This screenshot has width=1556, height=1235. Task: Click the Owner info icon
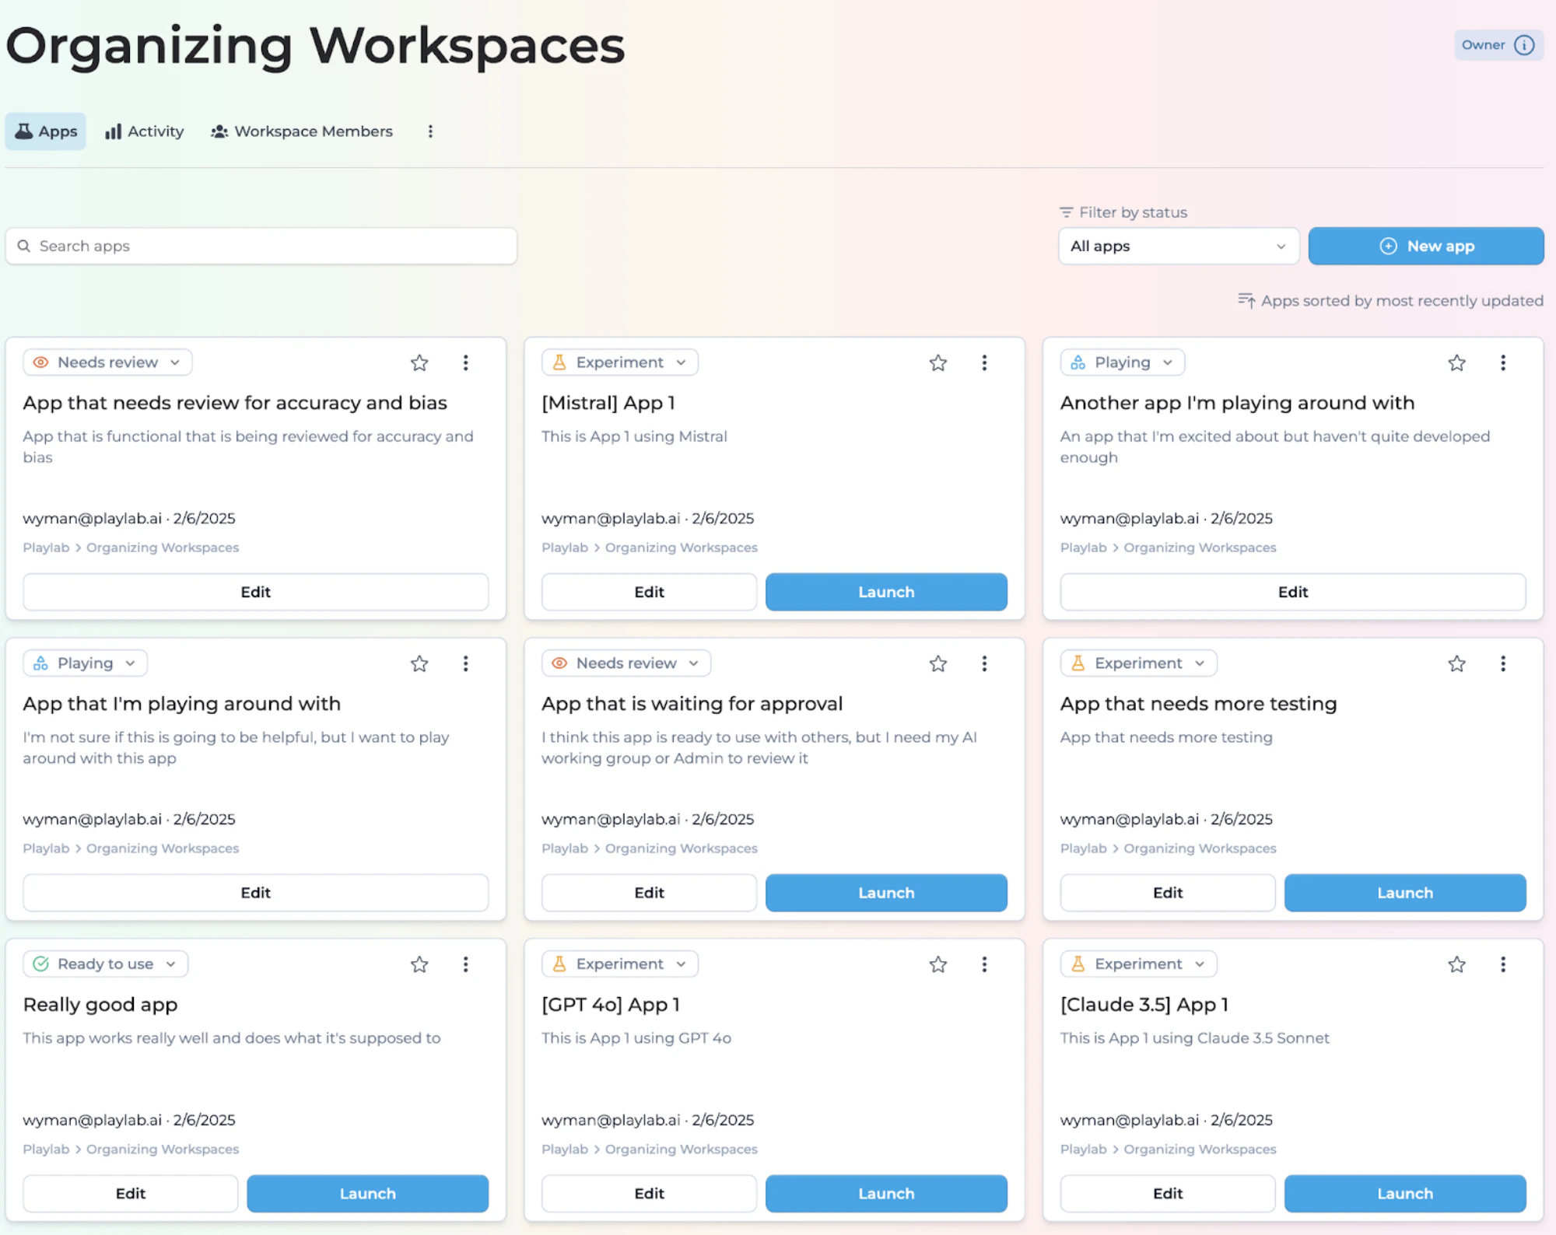(1524, 45)
